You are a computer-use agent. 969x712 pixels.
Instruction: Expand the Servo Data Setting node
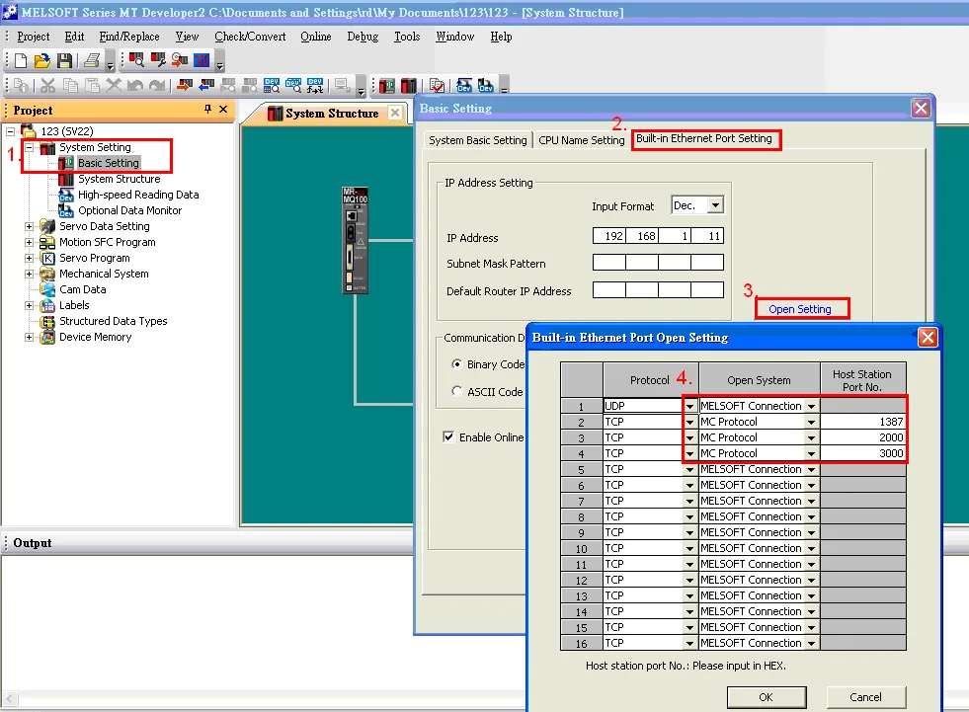click(29, 226)
